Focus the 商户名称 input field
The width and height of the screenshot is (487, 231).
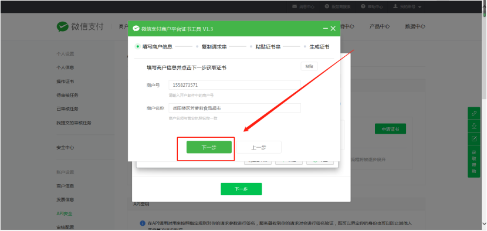click(x=235, y=108)
